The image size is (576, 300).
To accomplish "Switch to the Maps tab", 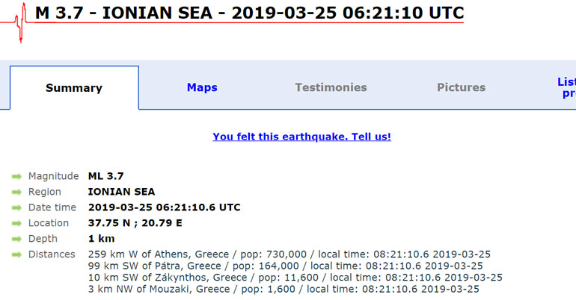I will tap(202, 87).
